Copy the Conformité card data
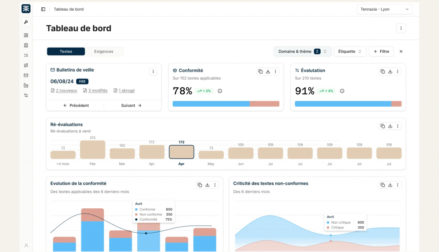439x252 pixels. pyautogui.click(x=260, y=71)
